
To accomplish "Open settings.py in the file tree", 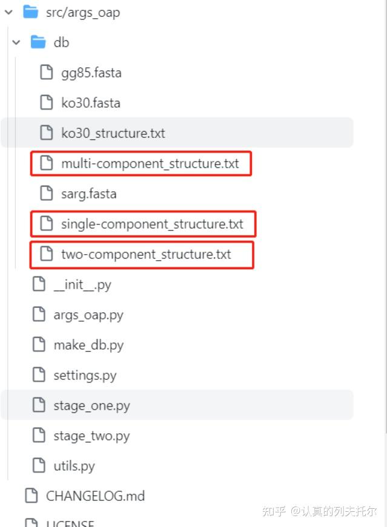I will coord(85,375).
